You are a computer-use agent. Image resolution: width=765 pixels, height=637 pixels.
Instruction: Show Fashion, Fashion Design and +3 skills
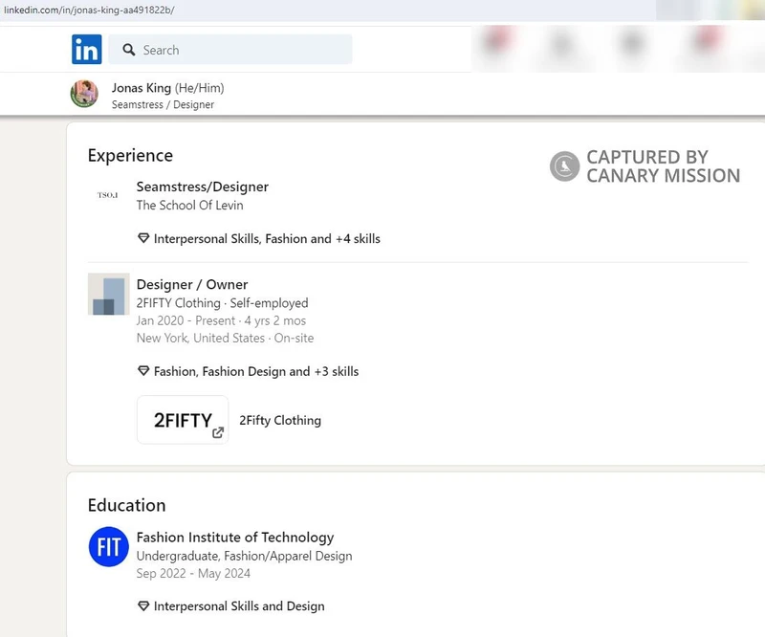point(256,371)
